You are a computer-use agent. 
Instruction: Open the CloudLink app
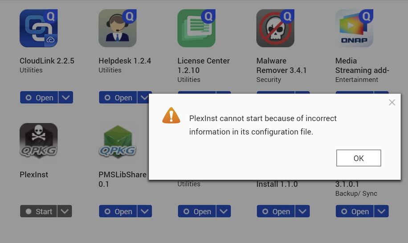click(x=39, y=97)
